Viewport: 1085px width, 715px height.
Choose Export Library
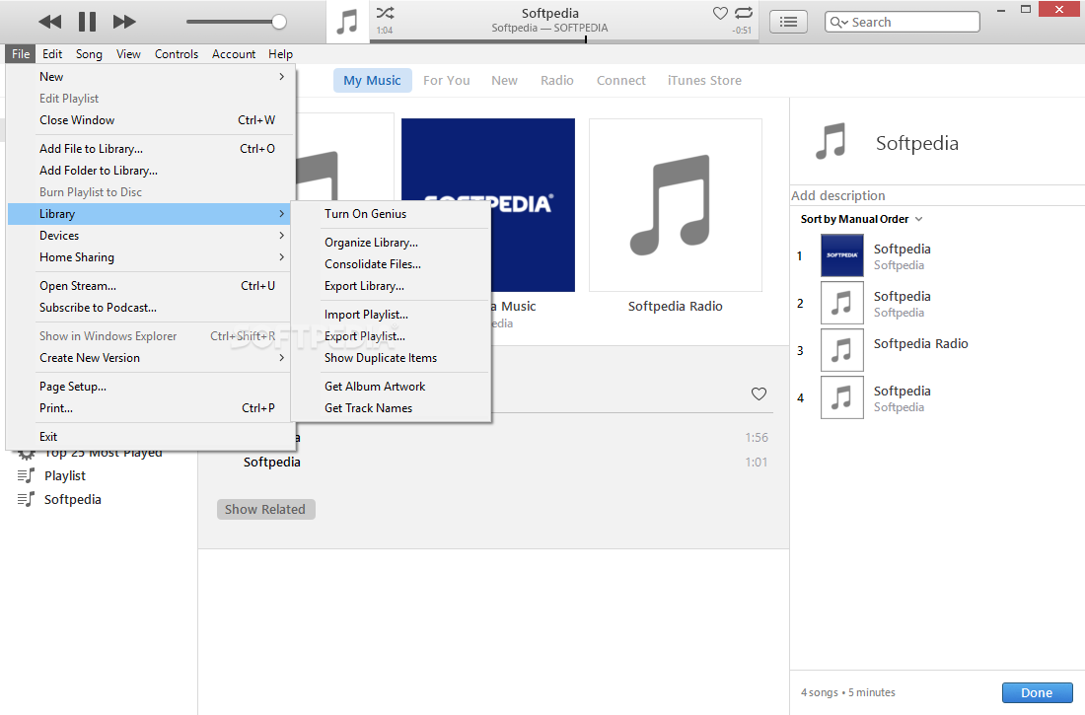tap(391, 286)
